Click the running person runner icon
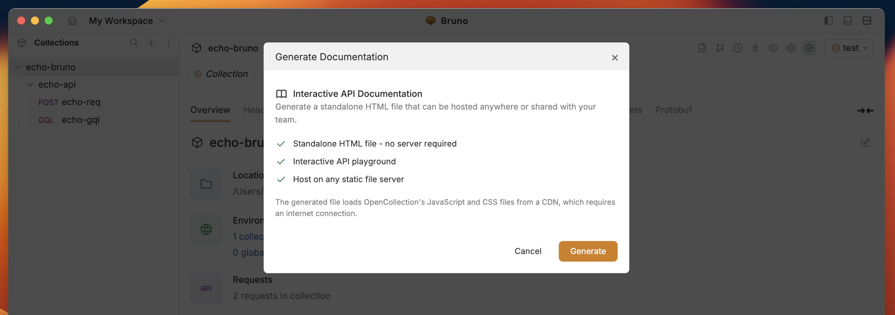 (756, 48)
